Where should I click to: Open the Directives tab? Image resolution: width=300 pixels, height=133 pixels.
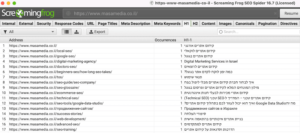tap(289, 23)
